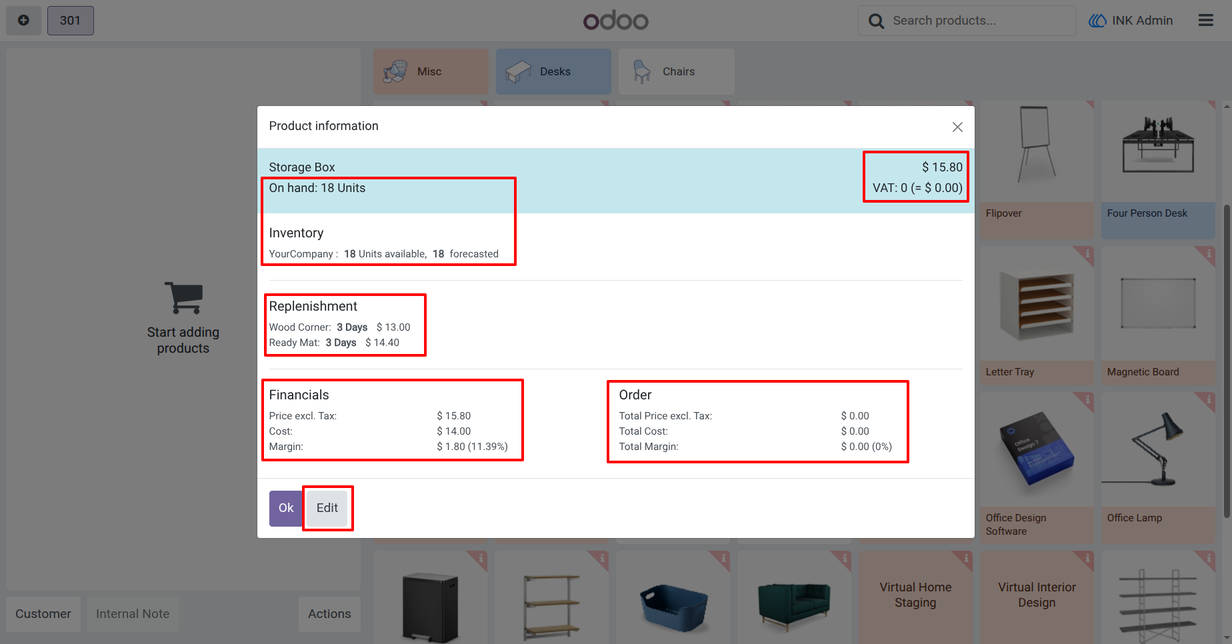Open the Actions button
Image resolution: width=1232 pixels, height=644 pixels.
pyautogui.click(x=329, y=614)
